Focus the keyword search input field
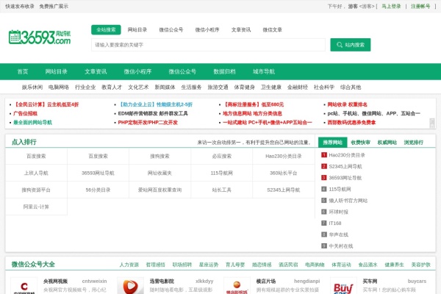Image resolution: width=441 pixels, height=294 pixels. click(208, 45)
